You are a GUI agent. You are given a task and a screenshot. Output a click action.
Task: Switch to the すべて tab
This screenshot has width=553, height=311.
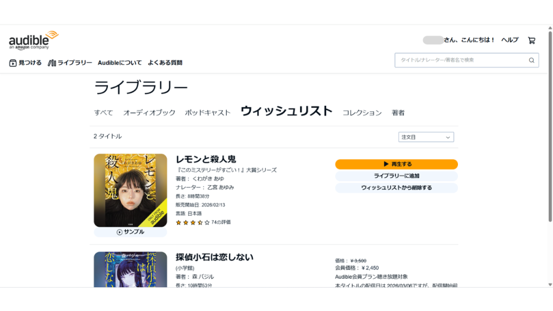tap(103, 113)
